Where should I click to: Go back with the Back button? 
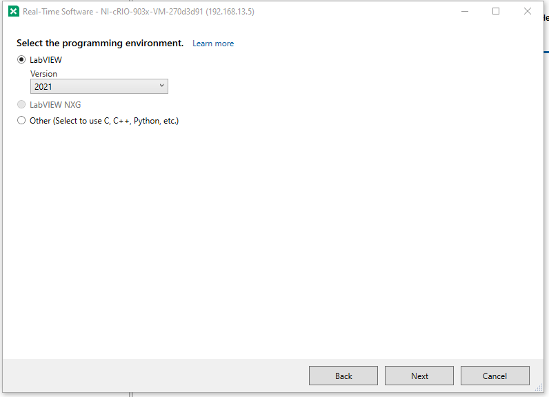(343, 376)
